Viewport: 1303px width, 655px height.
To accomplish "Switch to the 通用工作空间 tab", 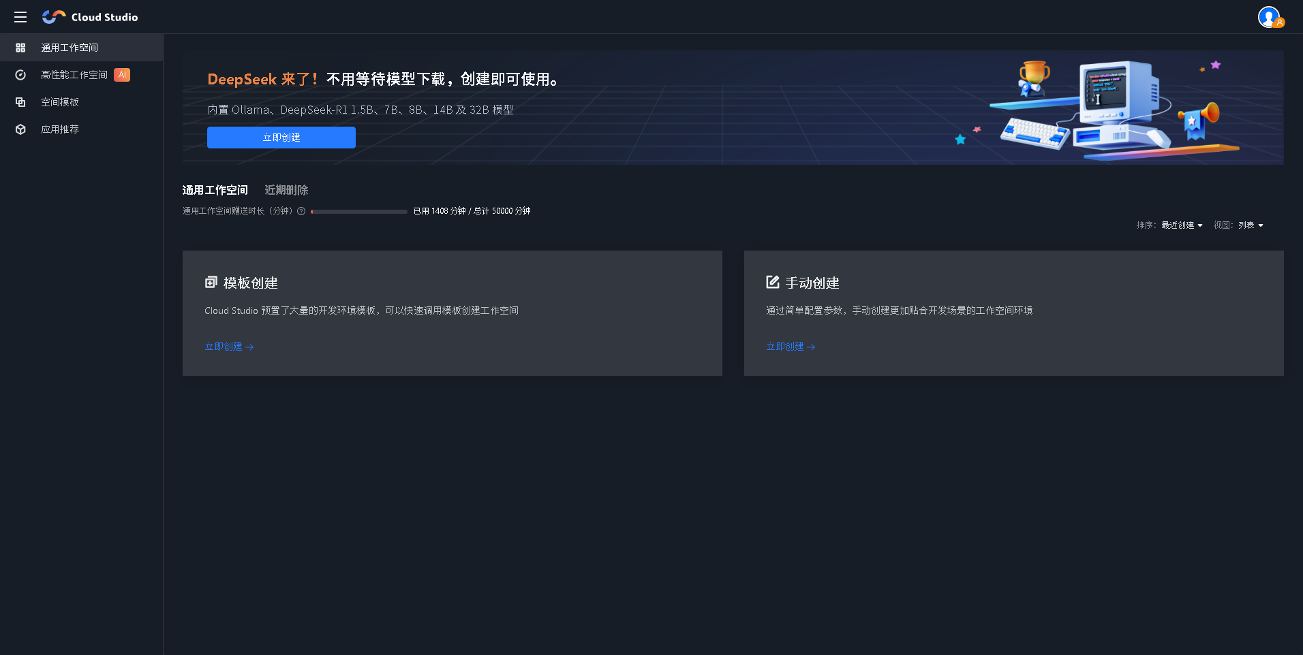I will tap(215, 190).
